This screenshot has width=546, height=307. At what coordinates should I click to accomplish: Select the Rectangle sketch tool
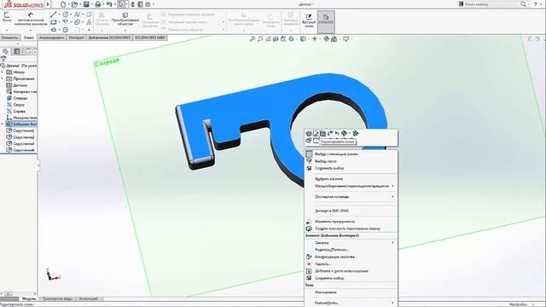coord(53,22)
